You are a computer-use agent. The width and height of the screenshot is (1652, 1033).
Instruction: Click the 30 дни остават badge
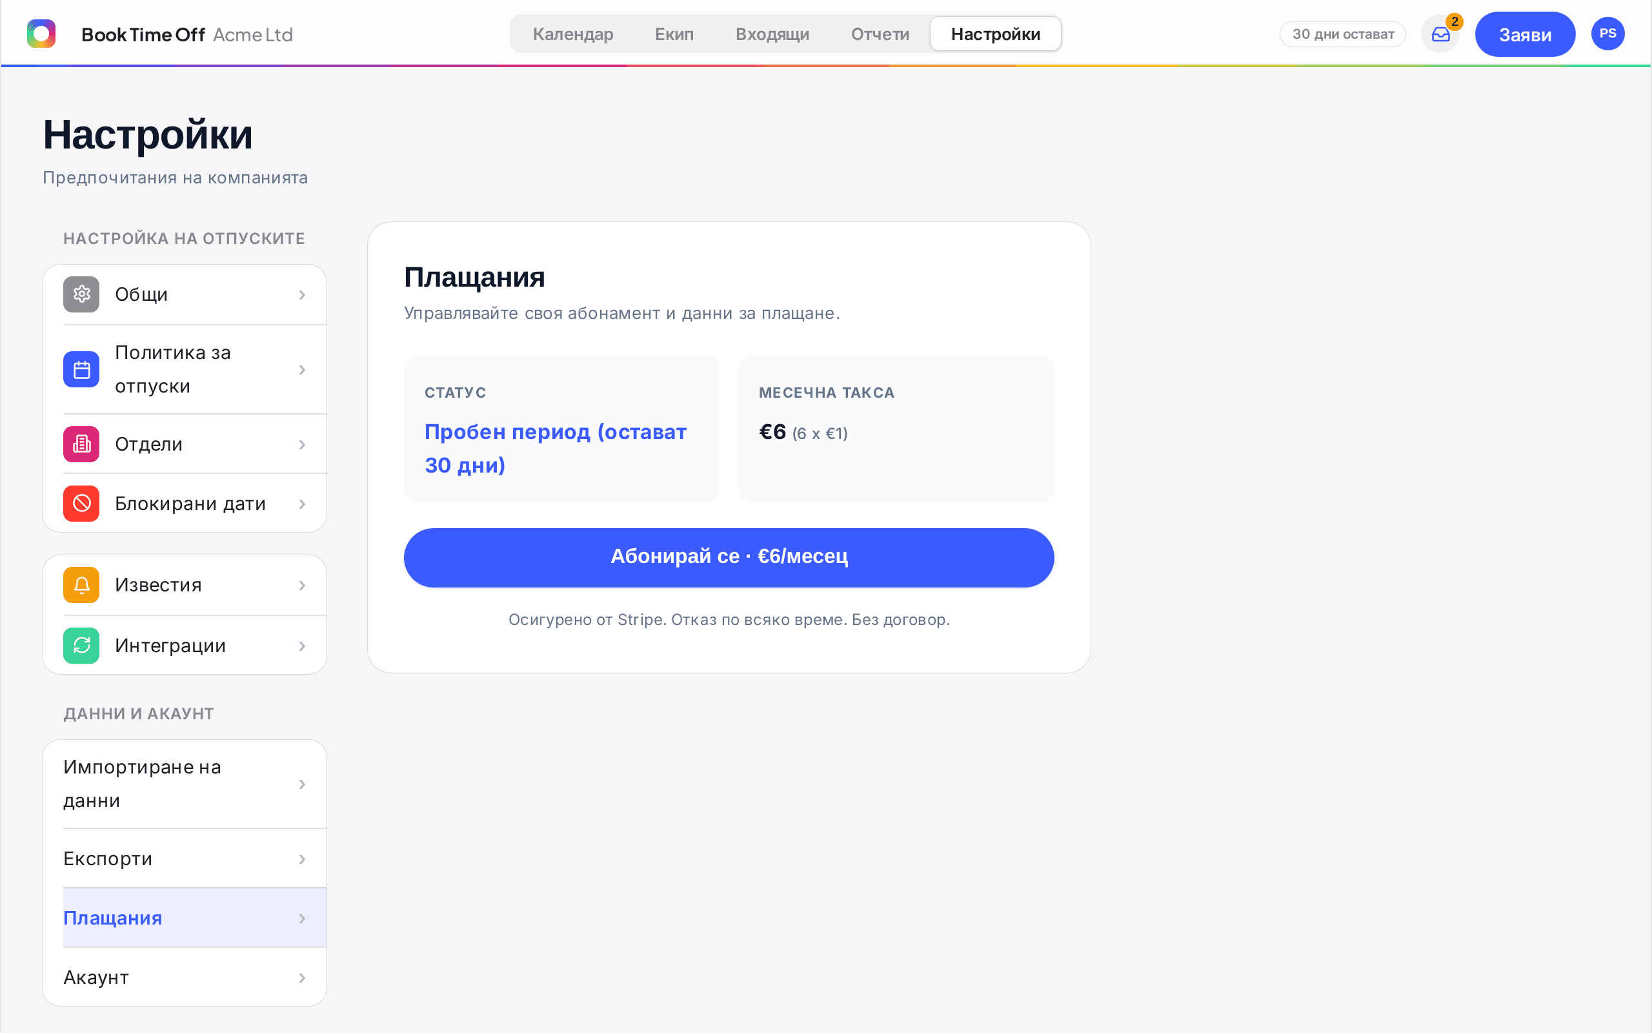click(1342, 34)
